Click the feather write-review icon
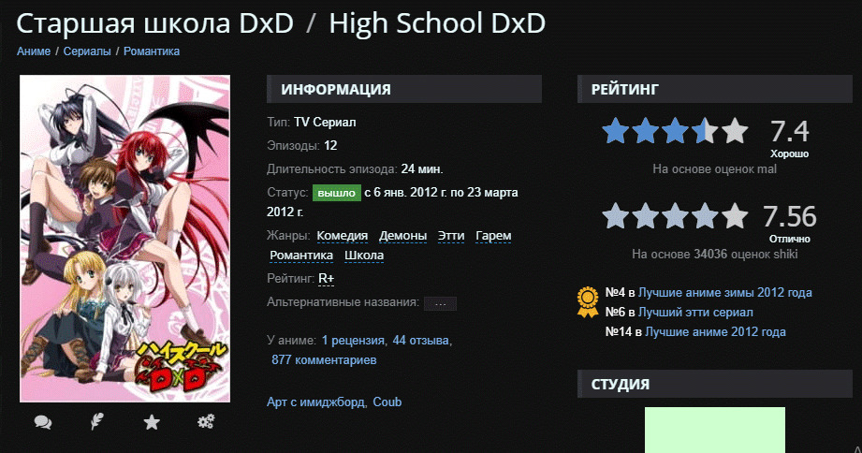Screen dimensions: 862x453 (x=96, y=422)
